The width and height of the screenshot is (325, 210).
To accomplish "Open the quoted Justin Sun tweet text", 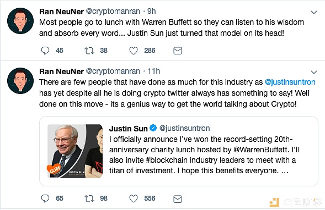I will (204, 155).
